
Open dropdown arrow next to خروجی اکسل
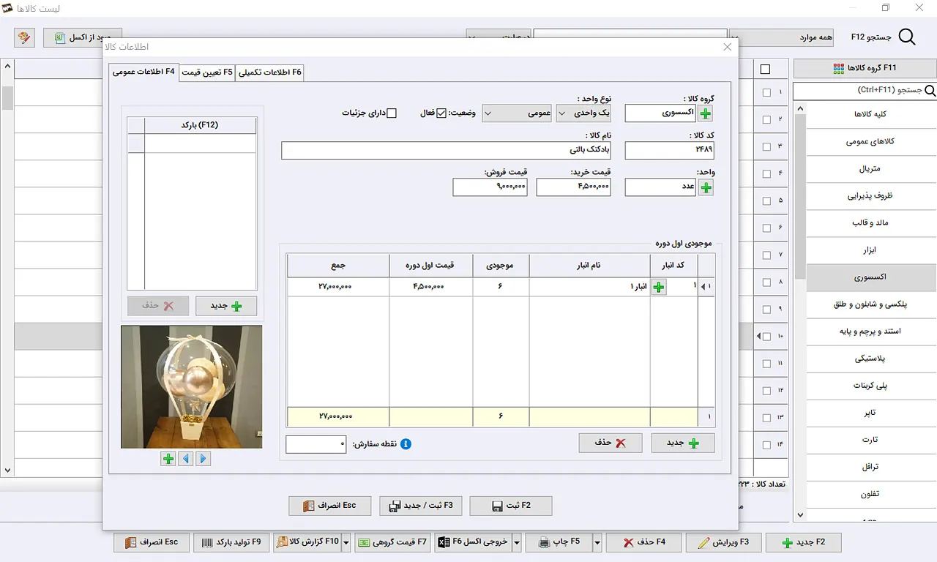pyautogui.click(x=517, y=542)
